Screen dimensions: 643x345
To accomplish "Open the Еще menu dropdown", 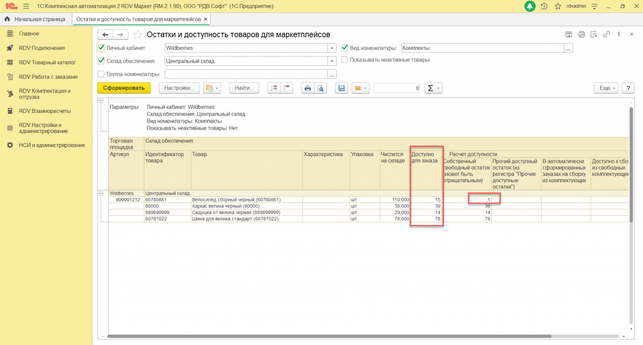I will click(606, 88).
